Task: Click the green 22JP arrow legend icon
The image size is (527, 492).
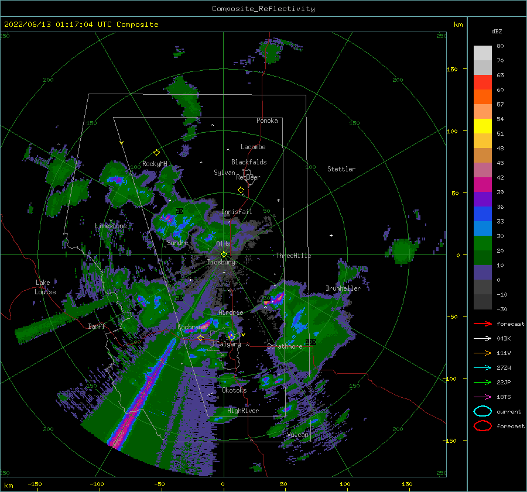Action: tap(482, 382)
